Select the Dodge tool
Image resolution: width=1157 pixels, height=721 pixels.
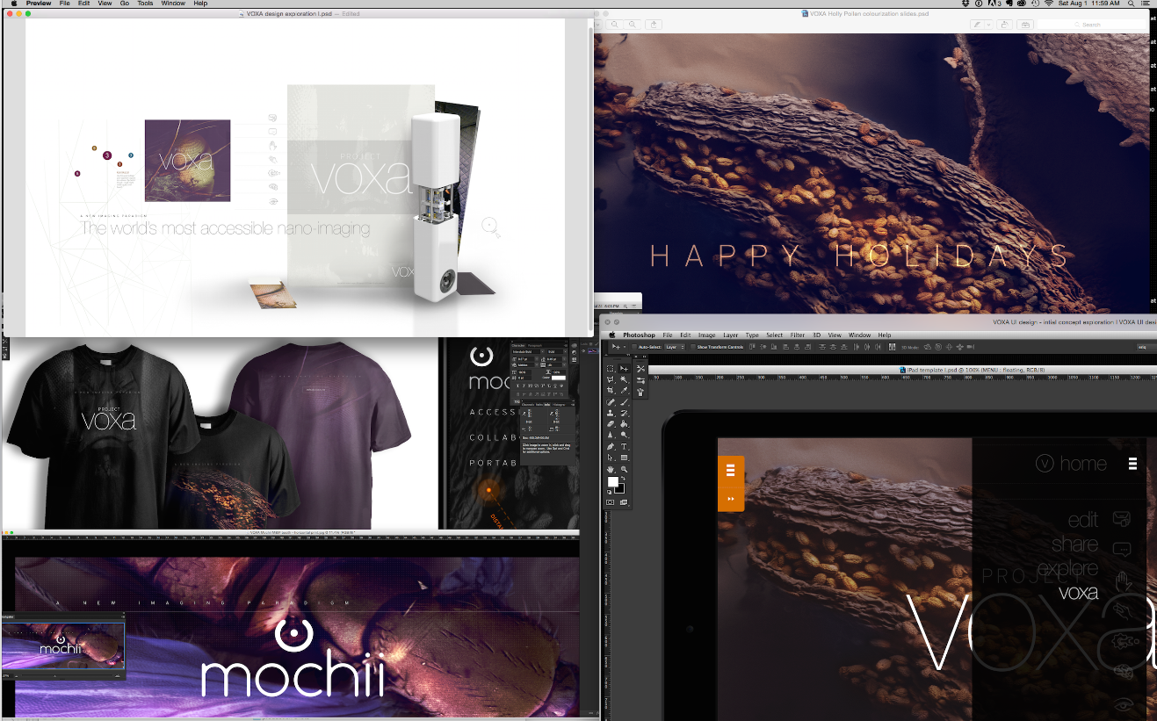click(x=624, y=434)
